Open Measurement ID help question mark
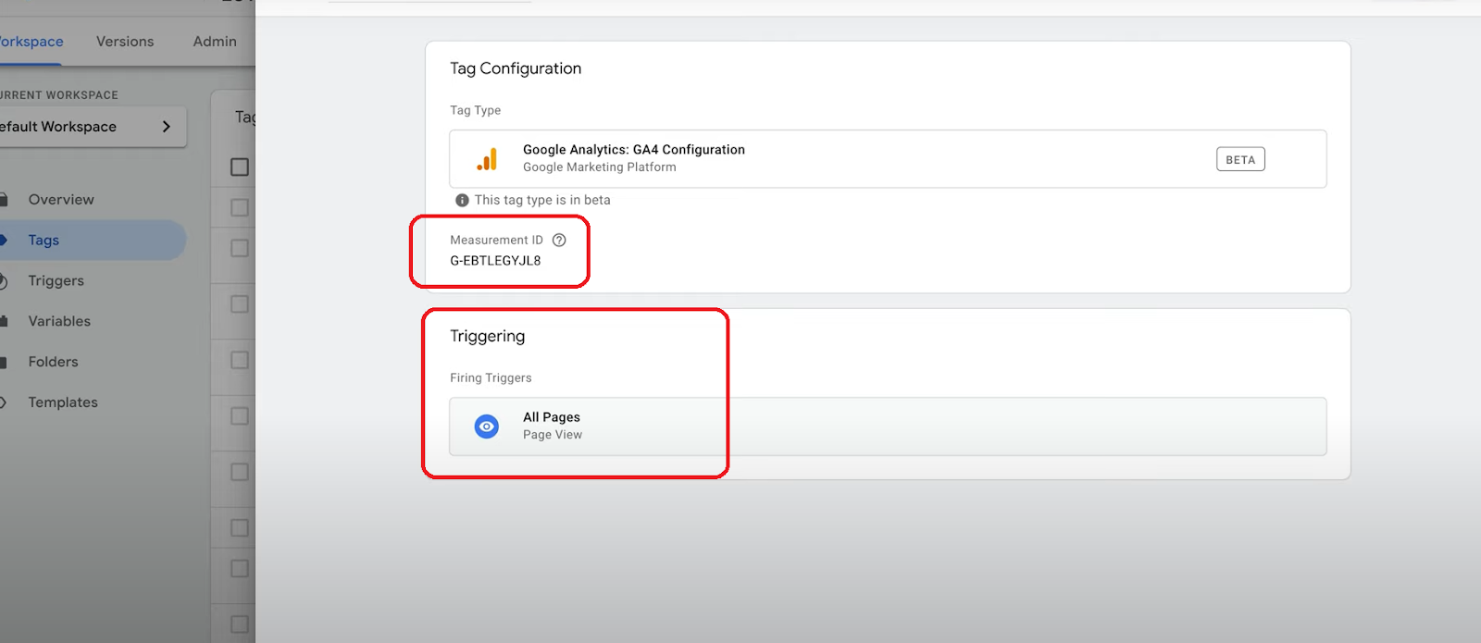 tap(559, 240)
